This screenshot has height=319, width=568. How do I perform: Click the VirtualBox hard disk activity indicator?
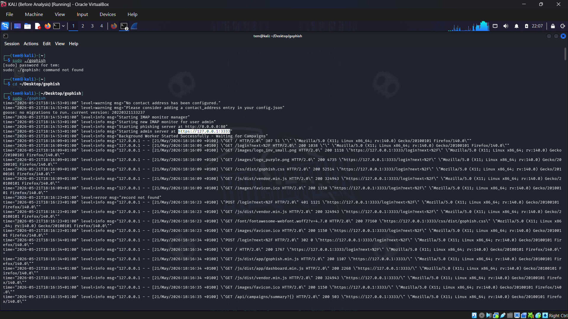point(474,315)
